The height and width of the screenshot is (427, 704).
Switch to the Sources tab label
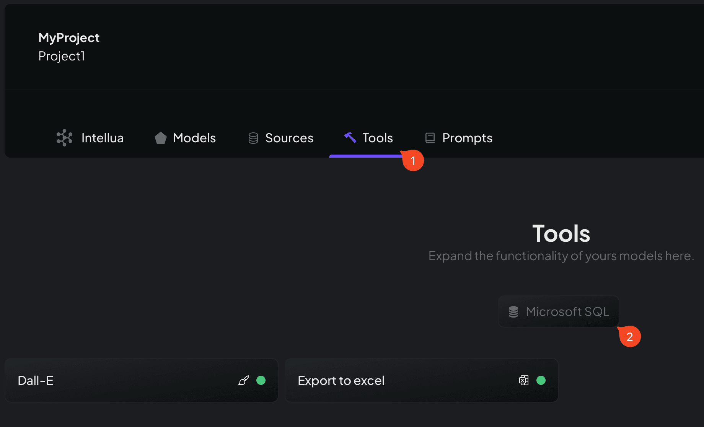pos(289,138)
